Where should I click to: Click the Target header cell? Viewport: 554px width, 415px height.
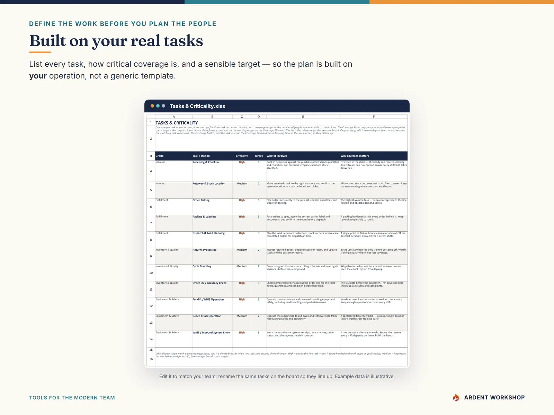(259, 156)
